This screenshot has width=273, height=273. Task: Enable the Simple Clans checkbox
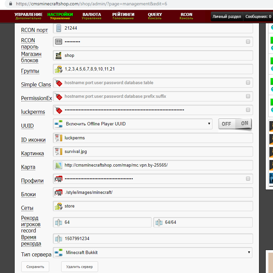248,82
